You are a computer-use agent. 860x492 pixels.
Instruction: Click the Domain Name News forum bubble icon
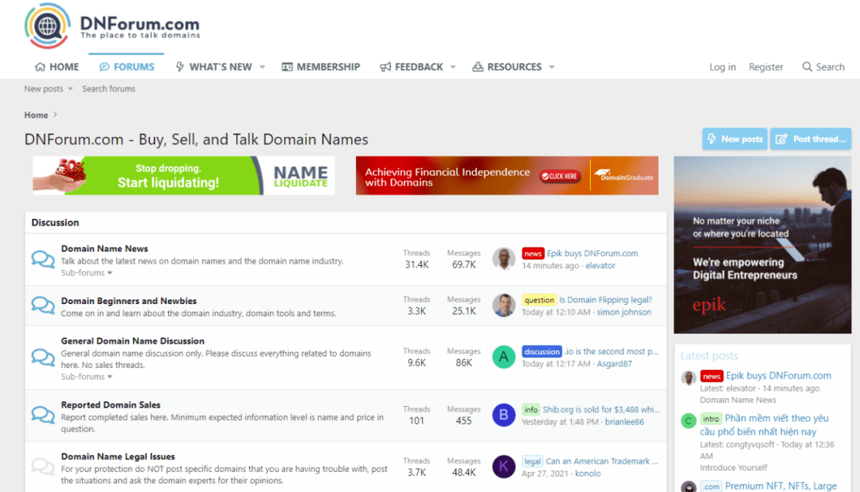click(x=43, y=259)
